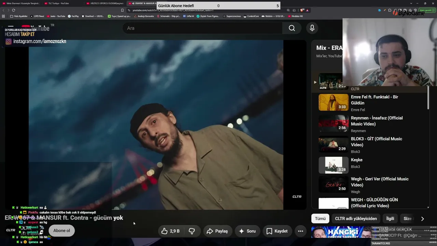Open the Zeytal: From Figma bookmark
The width and height of the screenshot is (437, 246).
tap(208, 16)
